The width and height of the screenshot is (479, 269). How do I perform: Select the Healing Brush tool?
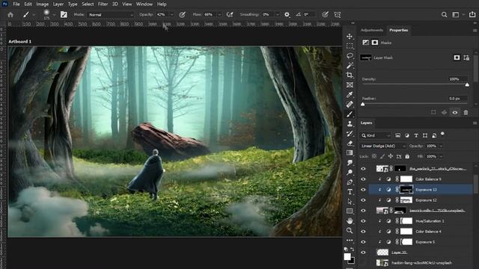point(350,105)
